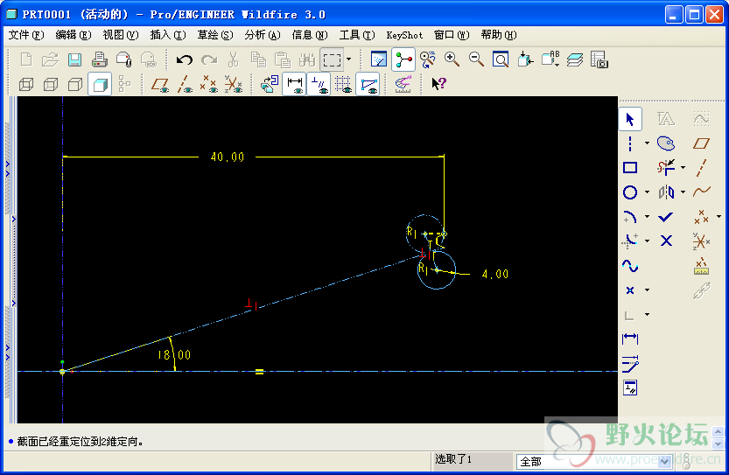The width and height of the screenshot is (729, 475).
Task: Expand the mirror tool flyout arrow
Action: pyautogui.click(x=683, y=192)
